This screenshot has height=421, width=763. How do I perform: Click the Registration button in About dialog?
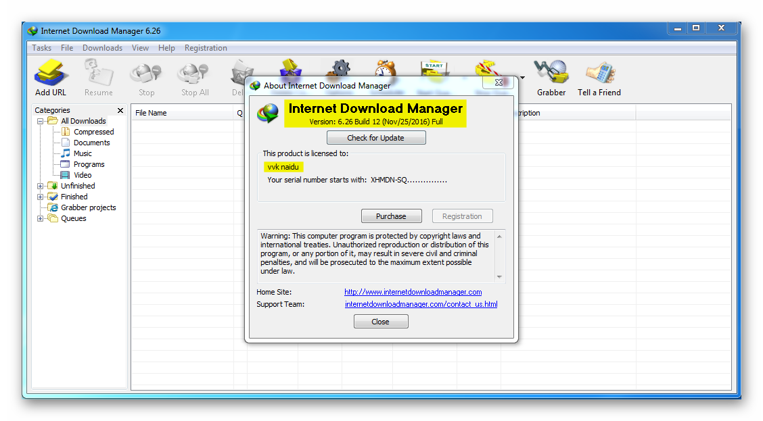[x=462, y=216]
